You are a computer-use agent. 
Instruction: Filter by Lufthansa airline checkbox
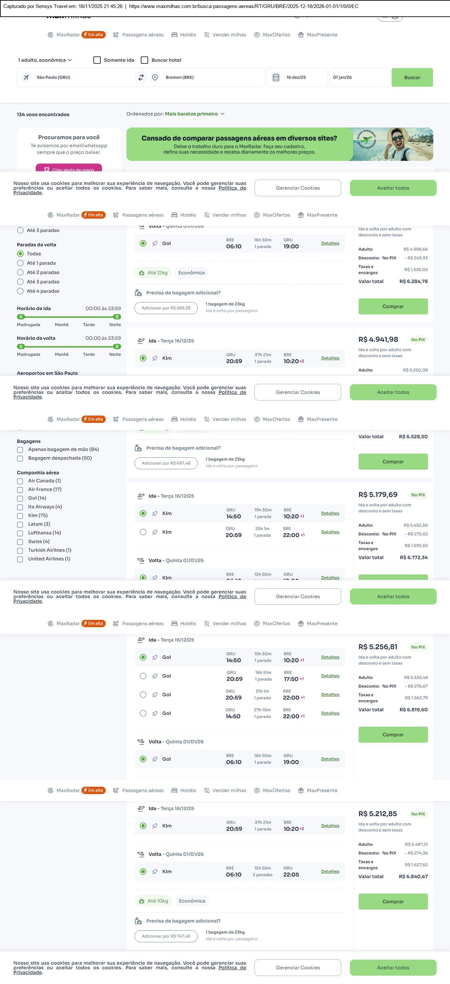(20, 533)
